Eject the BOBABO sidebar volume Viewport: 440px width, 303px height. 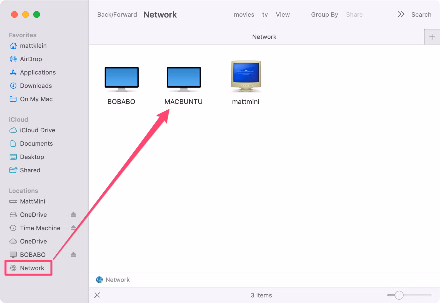pos(73,255)
